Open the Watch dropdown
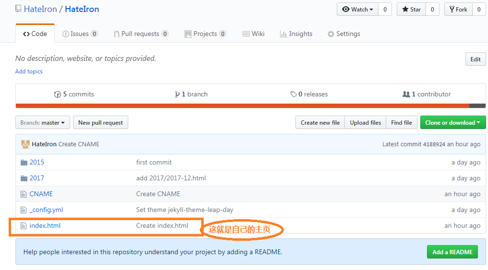The width and height of the screenshot is (488, 270). pyautogui.click(x=358, y=9)
